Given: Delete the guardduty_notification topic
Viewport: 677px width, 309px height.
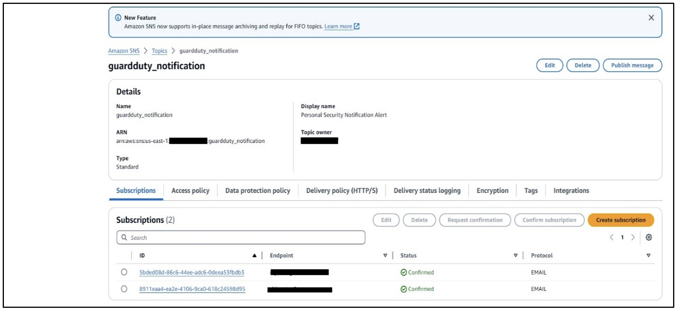Looking at the screenshot, I should 583,65.
